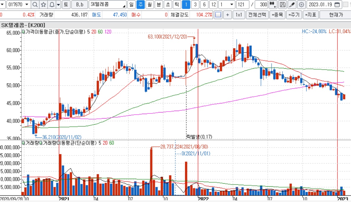Click the 36,210(2020/11/02) low price label
The height and width of the screenshot is (202, 351).
[x=62, y=137]
